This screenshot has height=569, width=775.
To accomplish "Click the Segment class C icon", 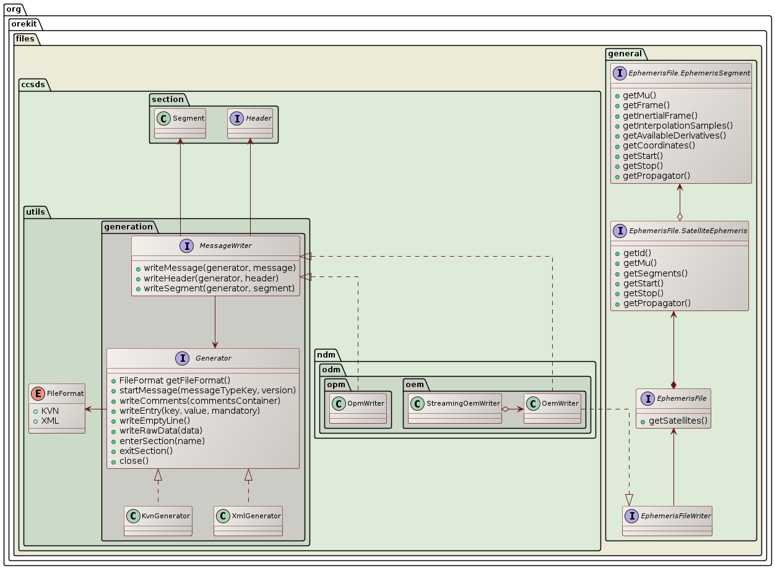I will 163,117.
